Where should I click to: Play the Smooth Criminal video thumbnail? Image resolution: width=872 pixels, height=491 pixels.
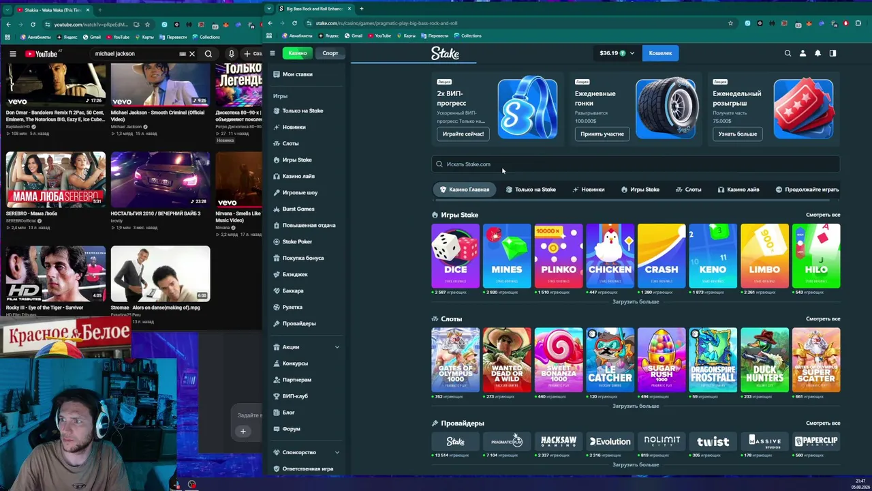click(x=160, y=85)
